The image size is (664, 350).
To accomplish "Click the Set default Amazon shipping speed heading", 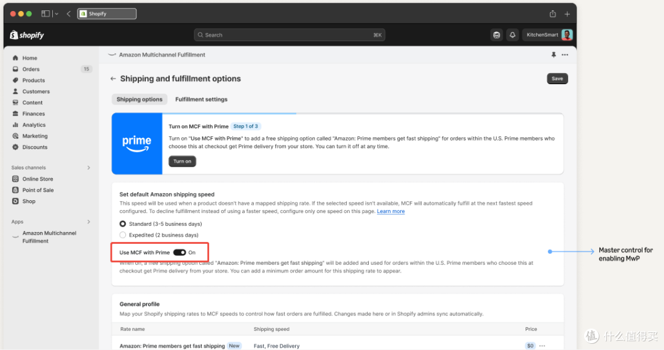I will click(167, 195).
